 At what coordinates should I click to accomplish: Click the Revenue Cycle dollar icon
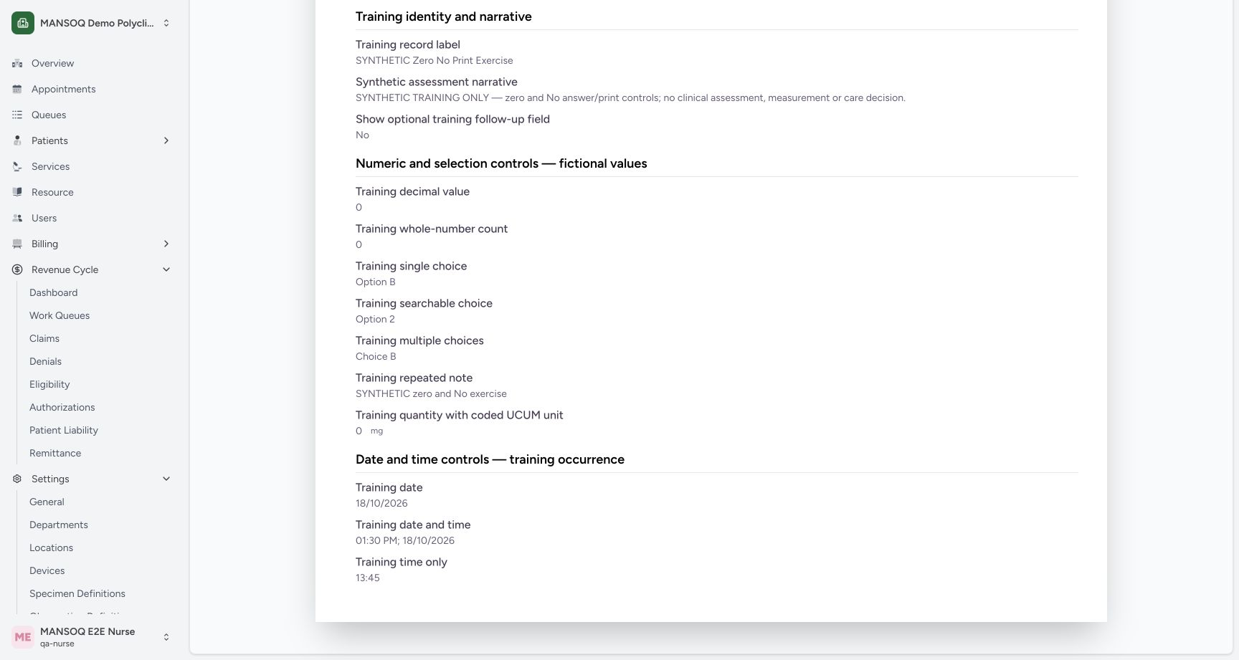point(17,269)
